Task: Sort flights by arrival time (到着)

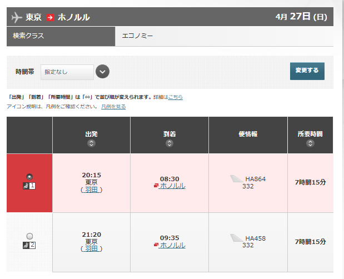Action: coord(169,143)
